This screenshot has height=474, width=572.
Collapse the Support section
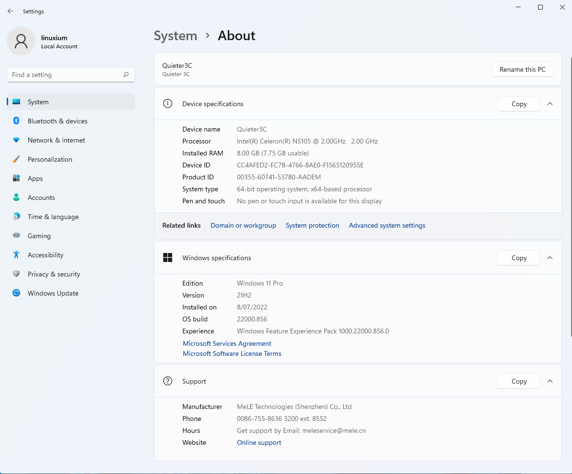pyautogui.click(x=550, y=381)
